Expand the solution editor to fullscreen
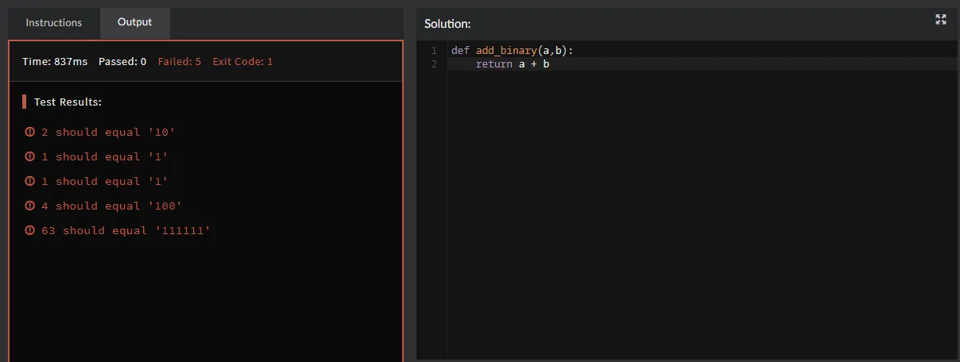This screenshot has width=960, height=362. tap(941, 20)
